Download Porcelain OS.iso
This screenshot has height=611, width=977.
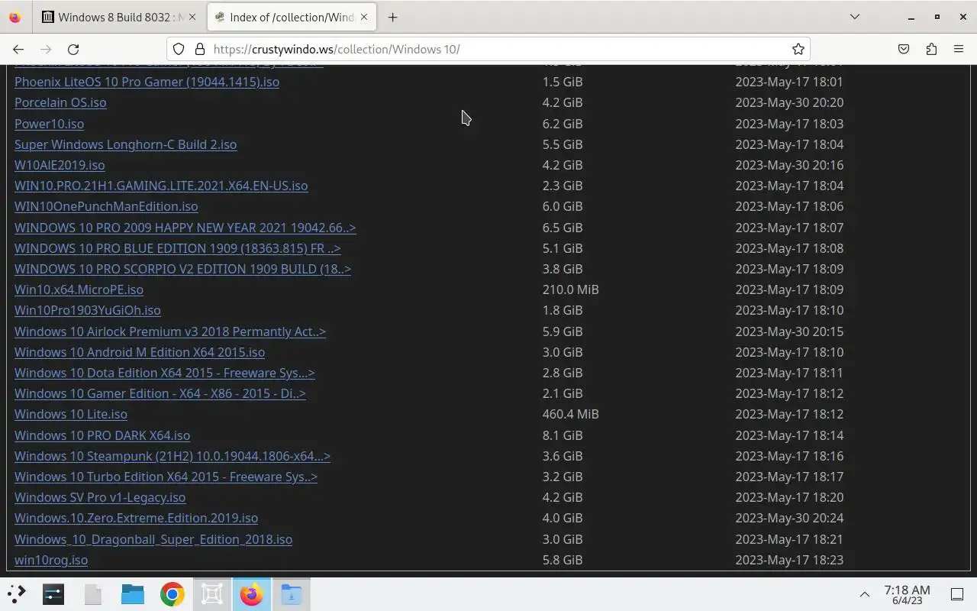pos(60,102)
